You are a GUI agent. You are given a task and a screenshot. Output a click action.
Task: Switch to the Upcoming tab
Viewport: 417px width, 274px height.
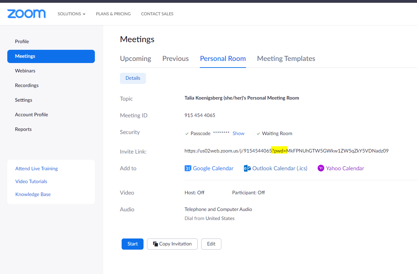click(136, 58)
